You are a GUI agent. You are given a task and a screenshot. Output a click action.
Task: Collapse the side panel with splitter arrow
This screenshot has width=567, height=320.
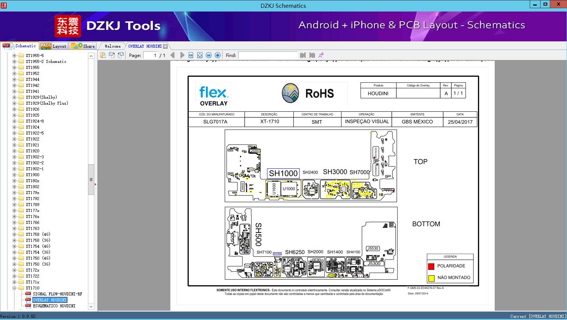[95, 184]
